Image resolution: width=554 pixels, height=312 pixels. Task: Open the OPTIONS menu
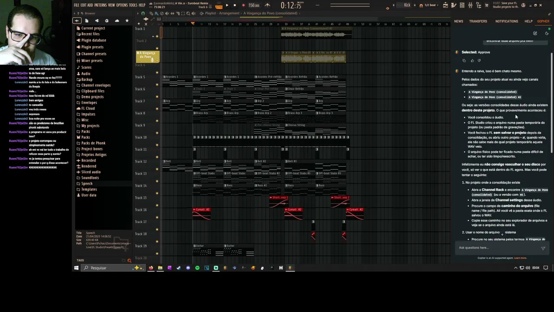point(122,5)
